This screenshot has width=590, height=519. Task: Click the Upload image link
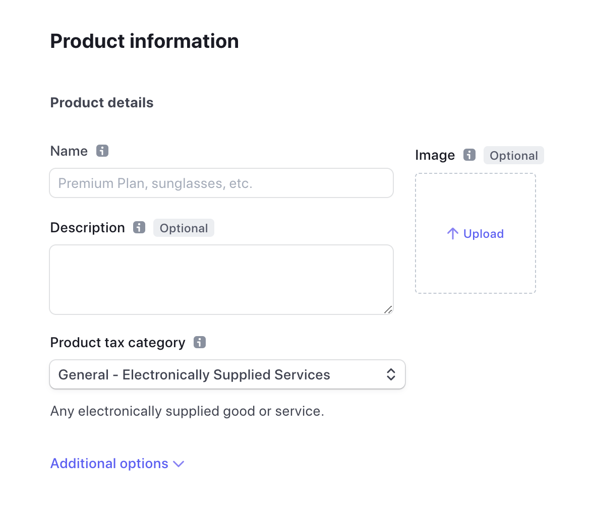click(x=476, y=234)
